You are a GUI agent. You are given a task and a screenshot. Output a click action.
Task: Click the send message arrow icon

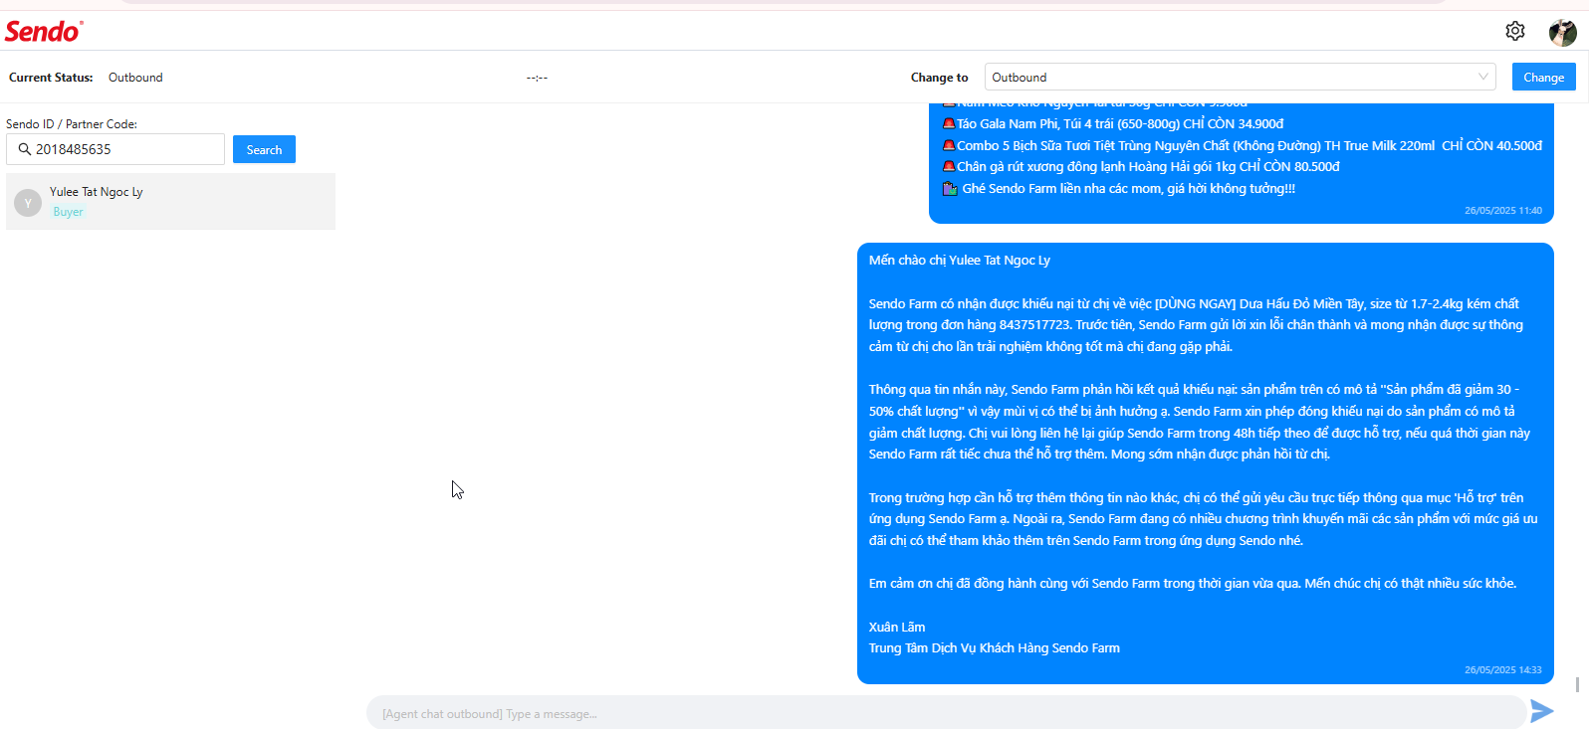1542,711
